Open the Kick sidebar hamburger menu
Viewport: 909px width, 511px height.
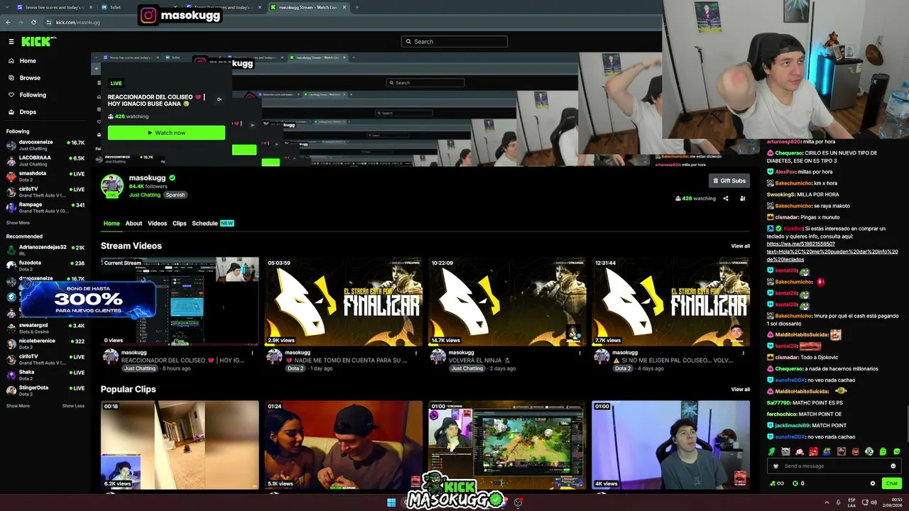11,42
